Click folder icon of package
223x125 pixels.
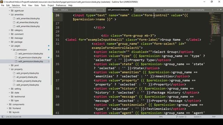point(12,42)
